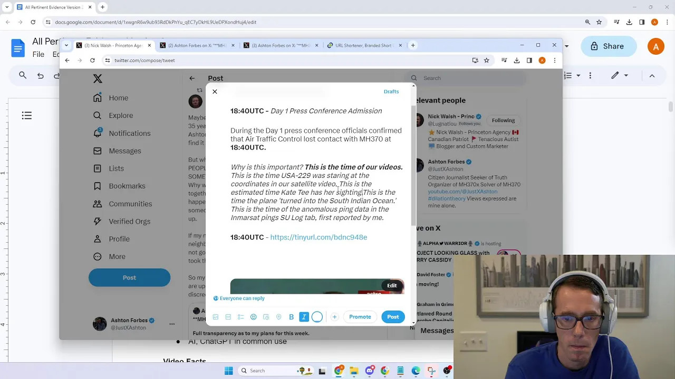The width and height of the screenshot is (675, 379).
Task: Collapse the Docs toolbar with chevron
Action: [x=652, y=76]
